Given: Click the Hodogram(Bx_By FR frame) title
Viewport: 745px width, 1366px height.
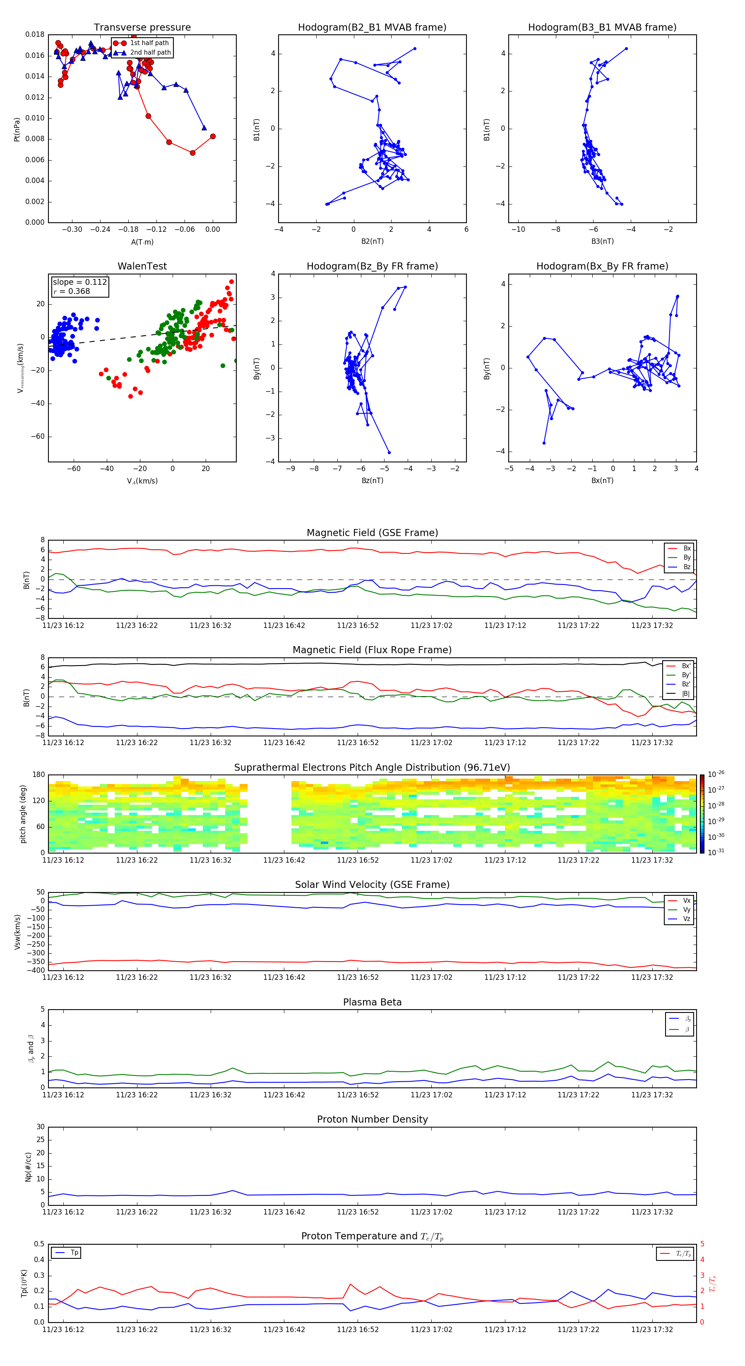Looking at the screenshot, I should pyautogui.click(x=602, y=266).
